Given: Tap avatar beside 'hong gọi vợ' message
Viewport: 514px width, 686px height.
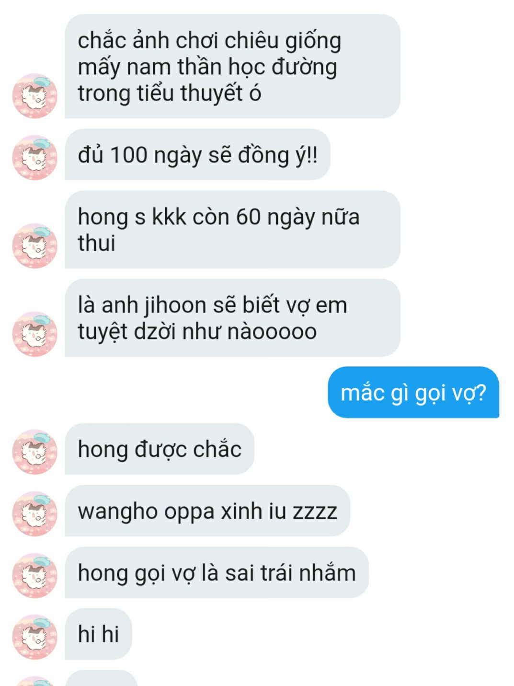Looking at the screenshot, I should pos(34,575).
